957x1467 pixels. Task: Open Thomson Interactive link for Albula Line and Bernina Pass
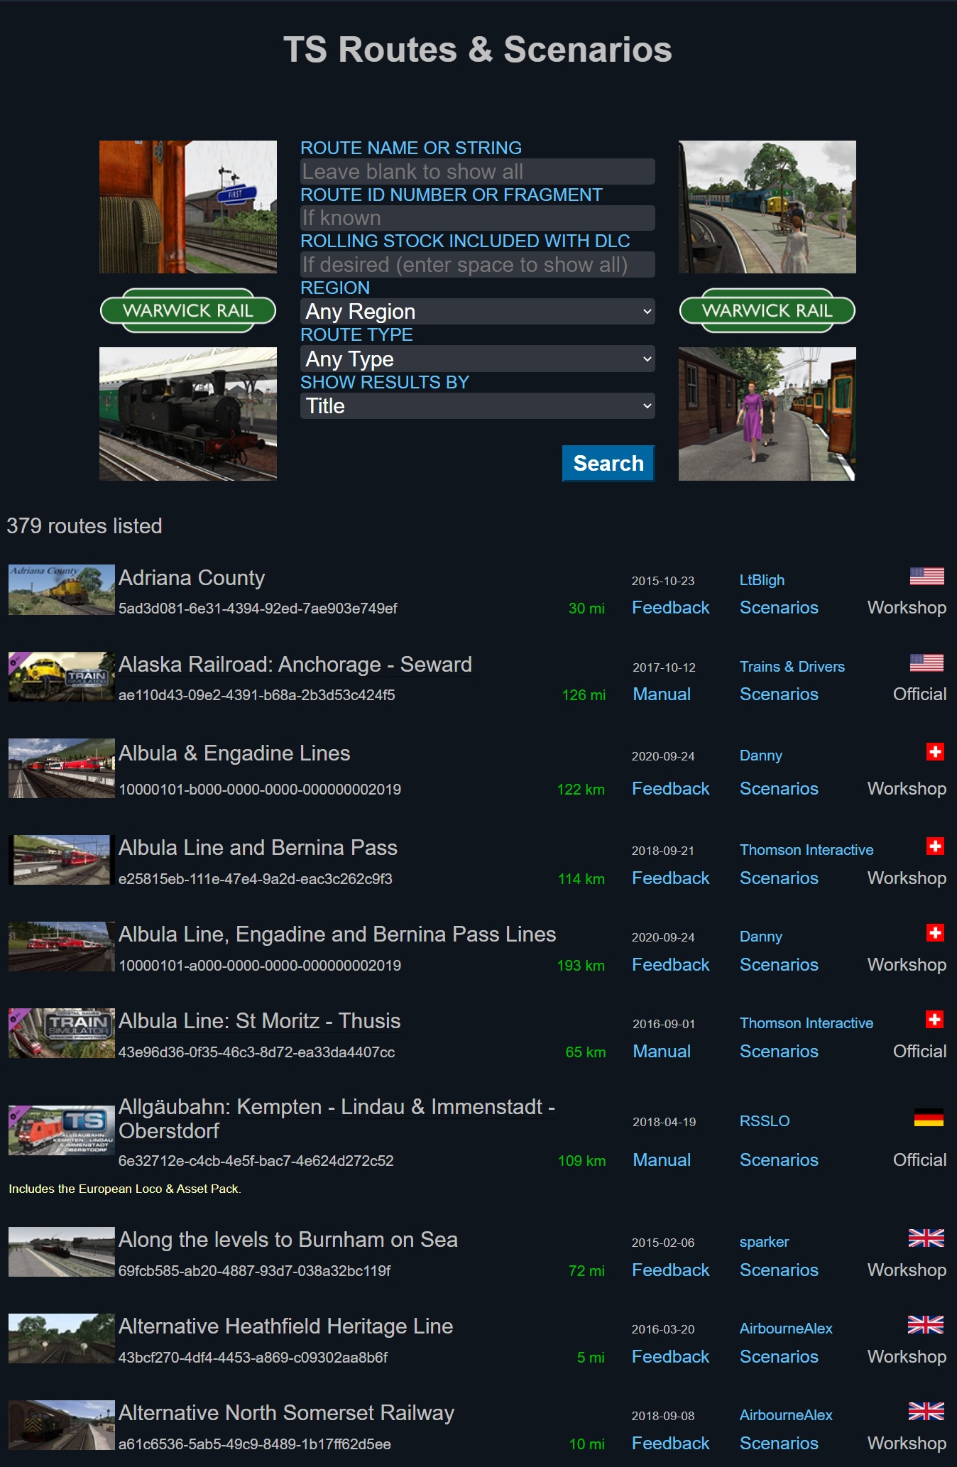[x=806, y=850]
